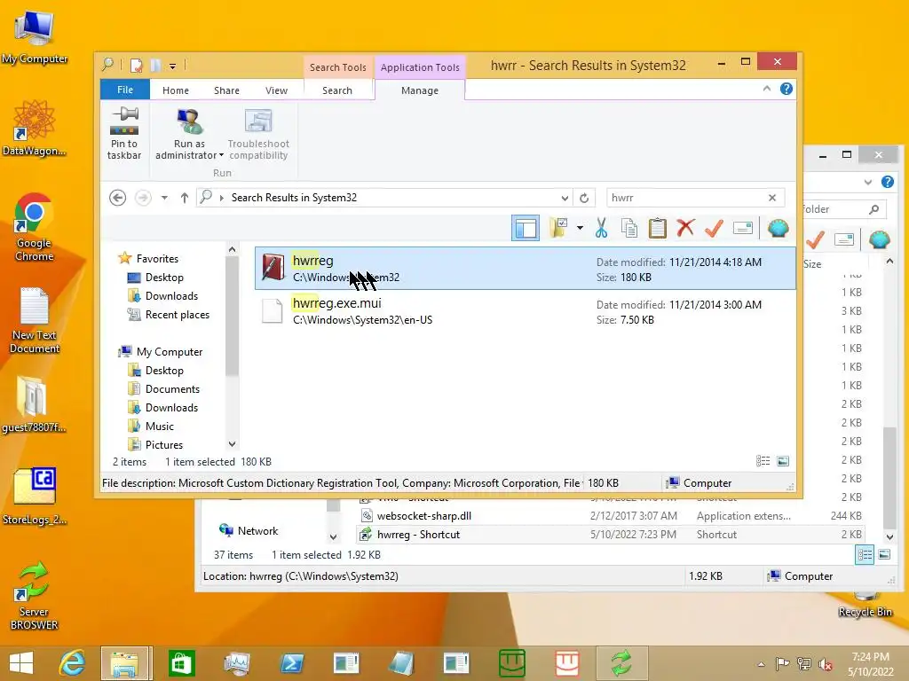This screenshot has height=681, width=909.
Task: Switch front window to details view
Action: [x=763, y=461]
